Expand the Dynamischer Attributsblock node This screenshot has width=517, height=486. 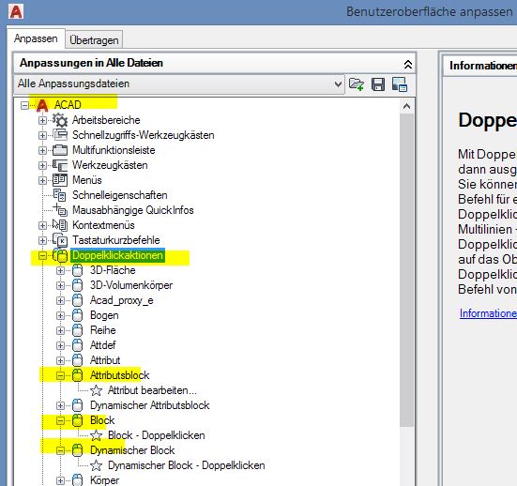click(60, 405)
